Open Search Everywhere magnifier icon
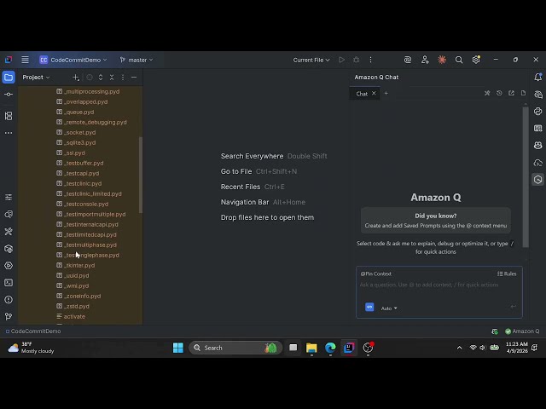Viewport: 546px width, 409px height. tap(459, 60)
